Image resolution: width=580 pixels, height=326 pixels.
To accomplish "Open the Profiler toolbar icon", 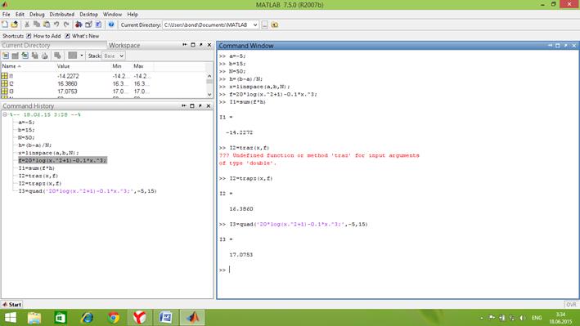I will tap(98, 25).
